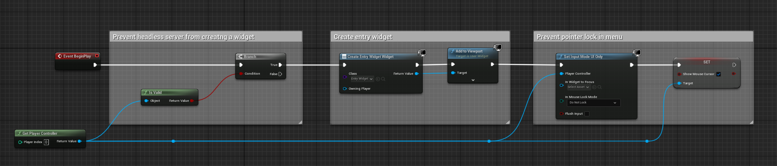Click the SET node's exec output pin

734,65
